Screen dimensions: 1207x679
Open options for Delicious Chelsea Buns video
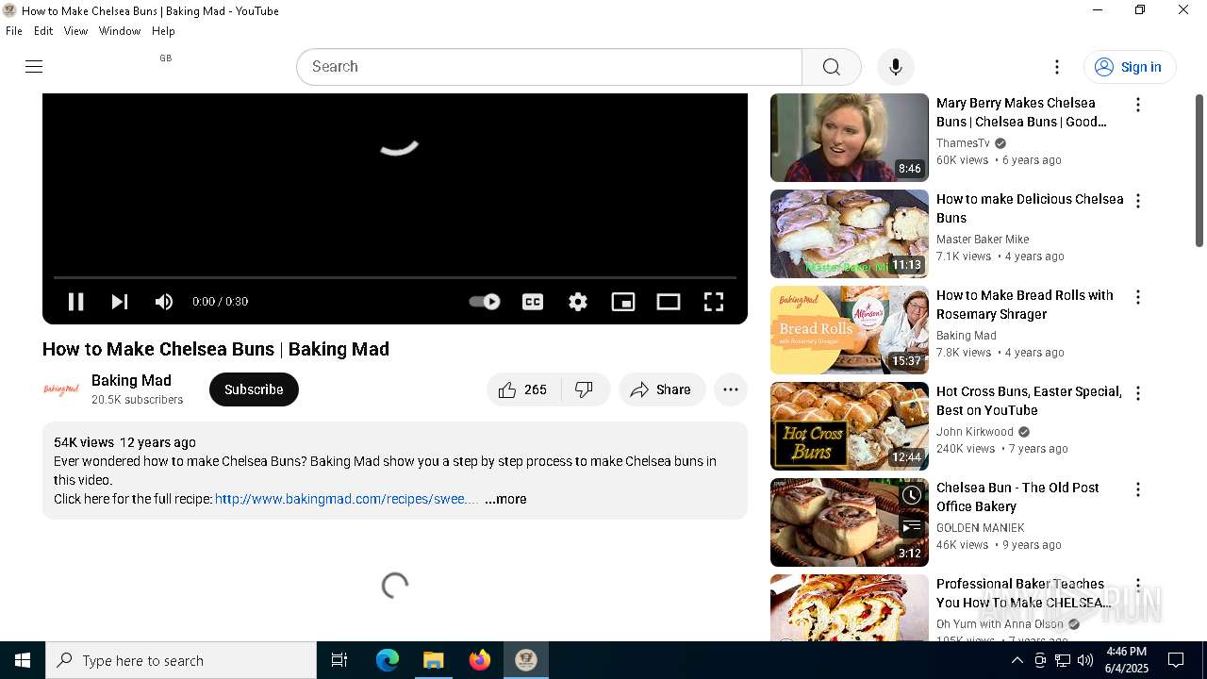pyautogui.click(x=1138, y=201)
